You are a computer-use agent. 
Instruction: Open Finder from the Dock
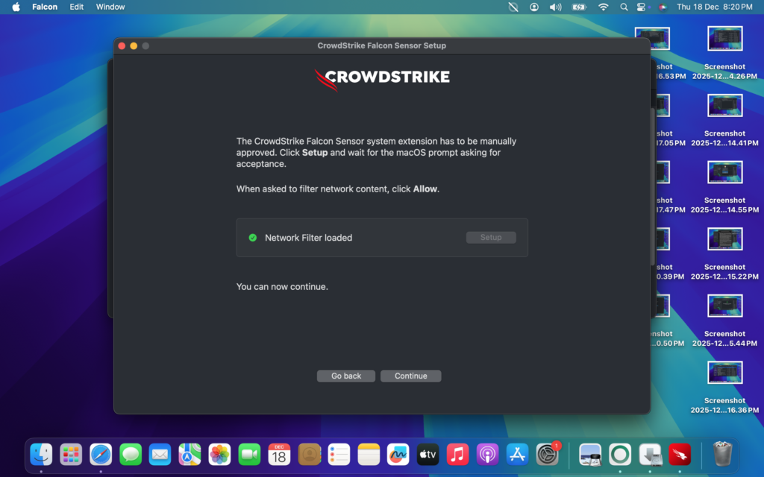[x=41, y=455]
